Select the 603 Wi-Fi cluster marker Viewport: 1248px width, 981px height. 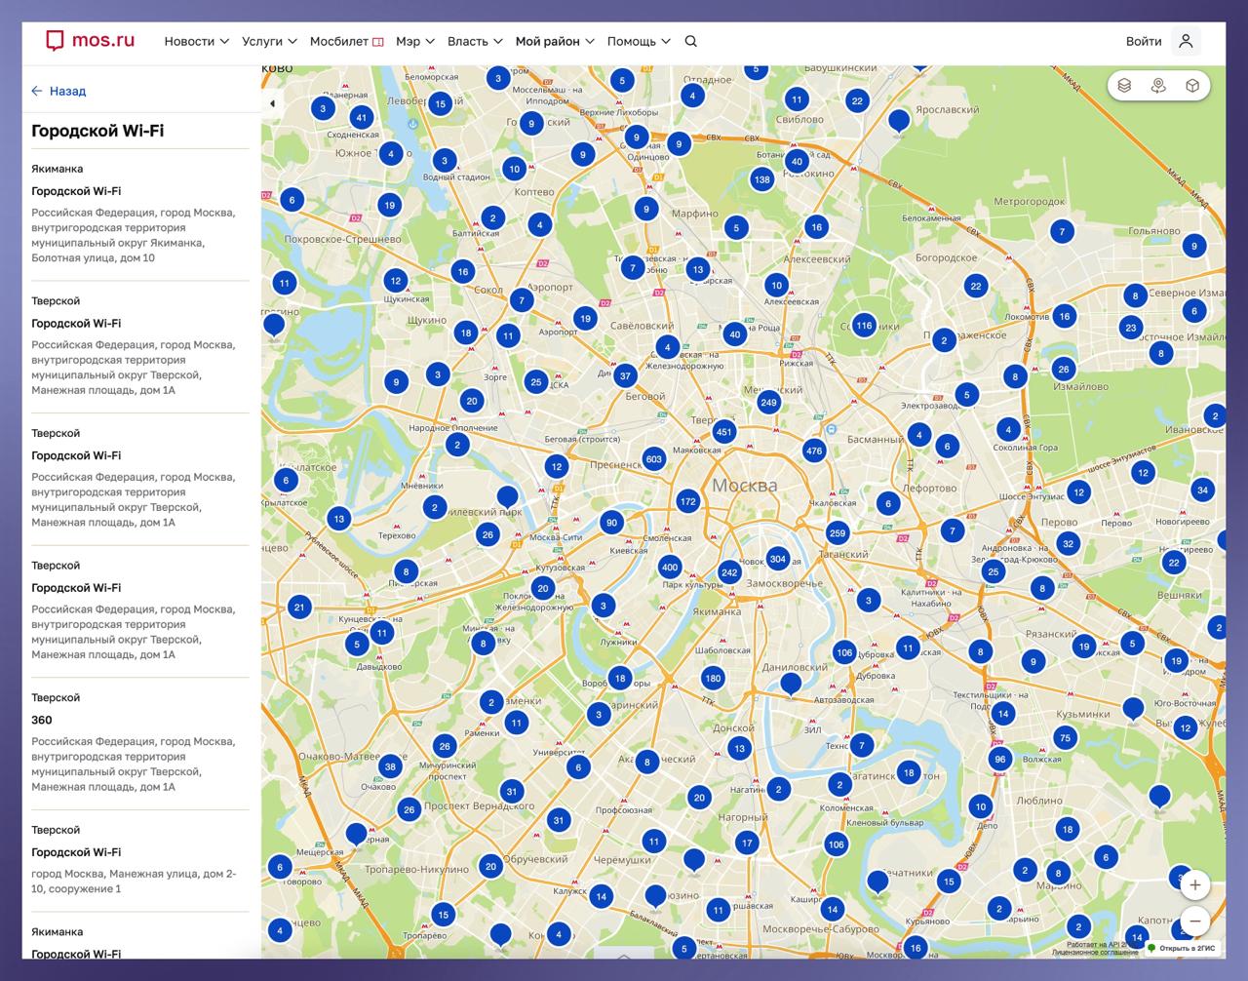point(653,459)
